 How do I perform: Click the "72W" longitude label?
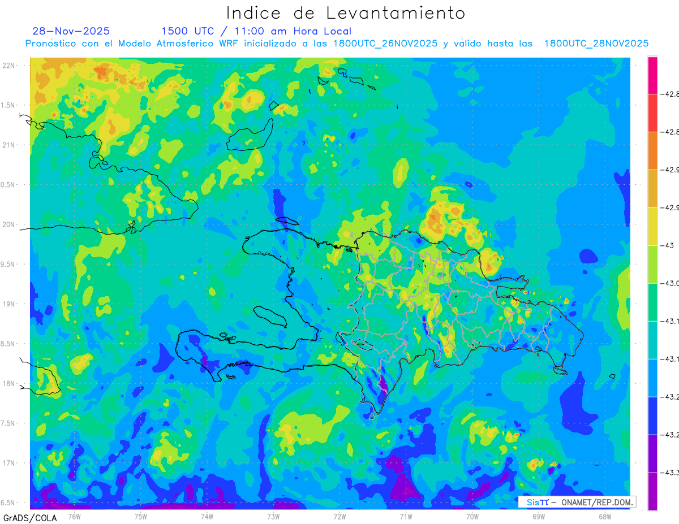(x=339, y=516)
